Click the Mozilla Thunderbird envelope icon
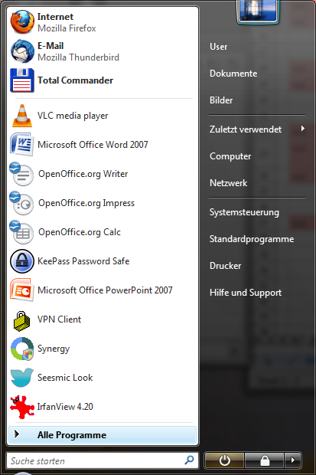The image size is (316, 475). pos(22,51)
